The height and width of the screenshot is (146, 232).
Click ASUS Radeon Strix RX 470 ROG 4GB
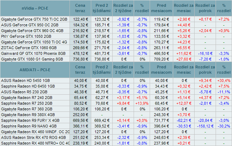[33, 137]
